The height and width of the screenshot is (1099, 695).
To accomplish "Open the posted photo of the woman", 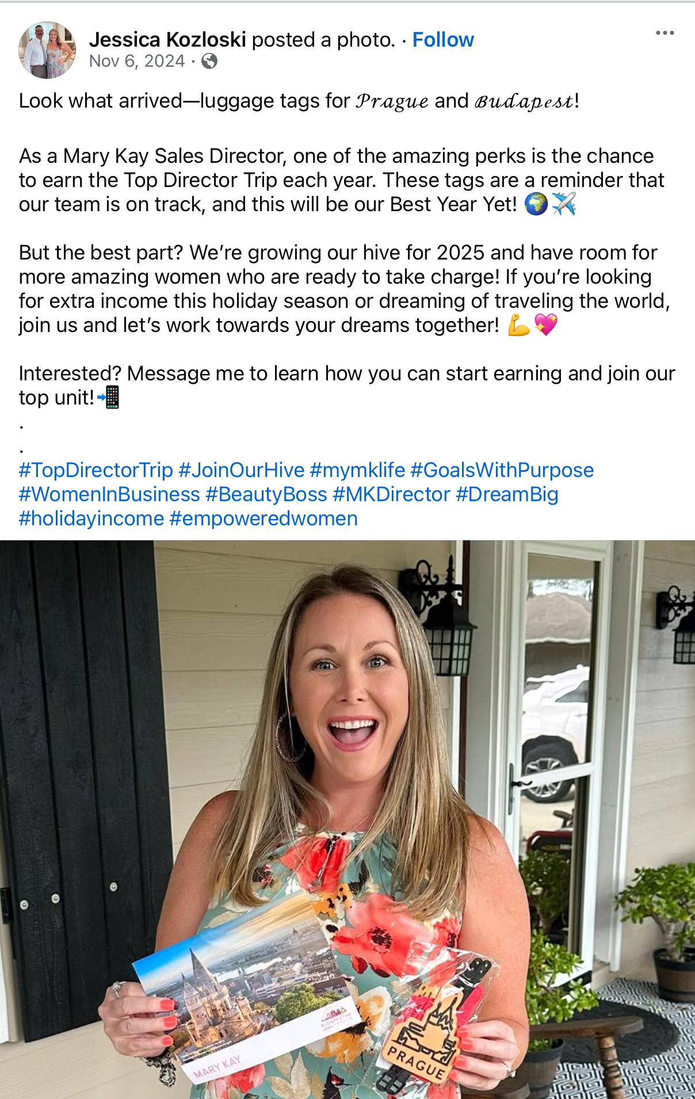I will [347, 819].
